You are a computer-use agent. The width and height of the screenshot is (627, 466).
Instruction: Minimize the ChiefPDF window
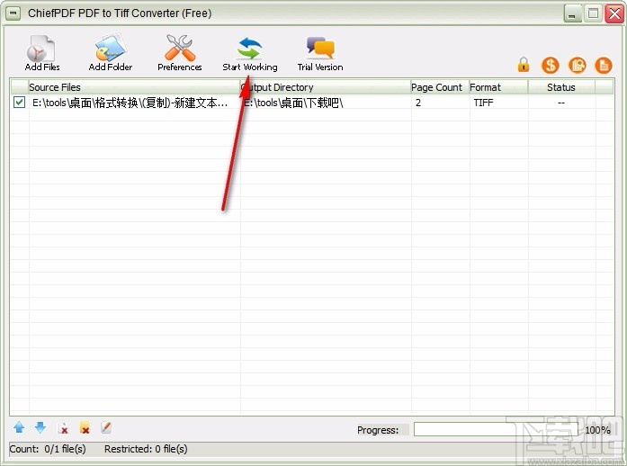point(573,14)
